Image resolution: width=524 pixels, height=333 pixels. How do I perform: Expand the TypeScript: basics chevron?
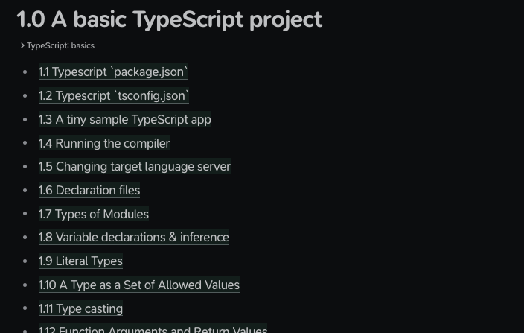tap(22, 45)
